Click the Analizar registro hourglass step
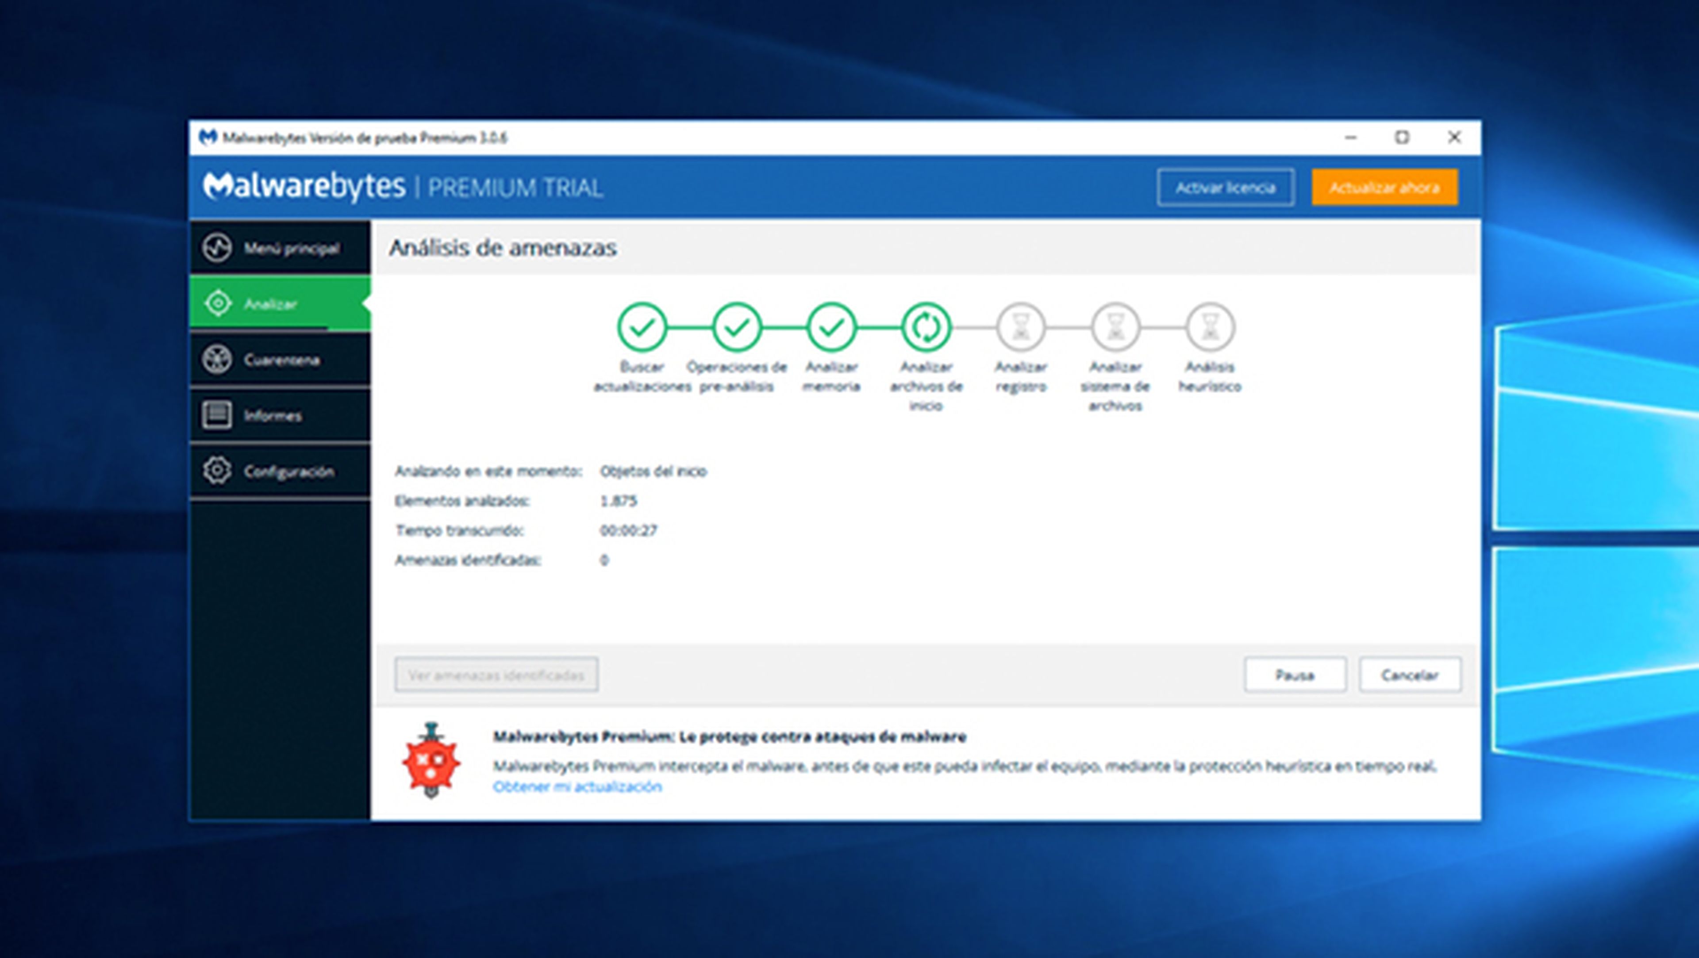1699x958 pixels. pyautogui.click(x=1021, y=327)
